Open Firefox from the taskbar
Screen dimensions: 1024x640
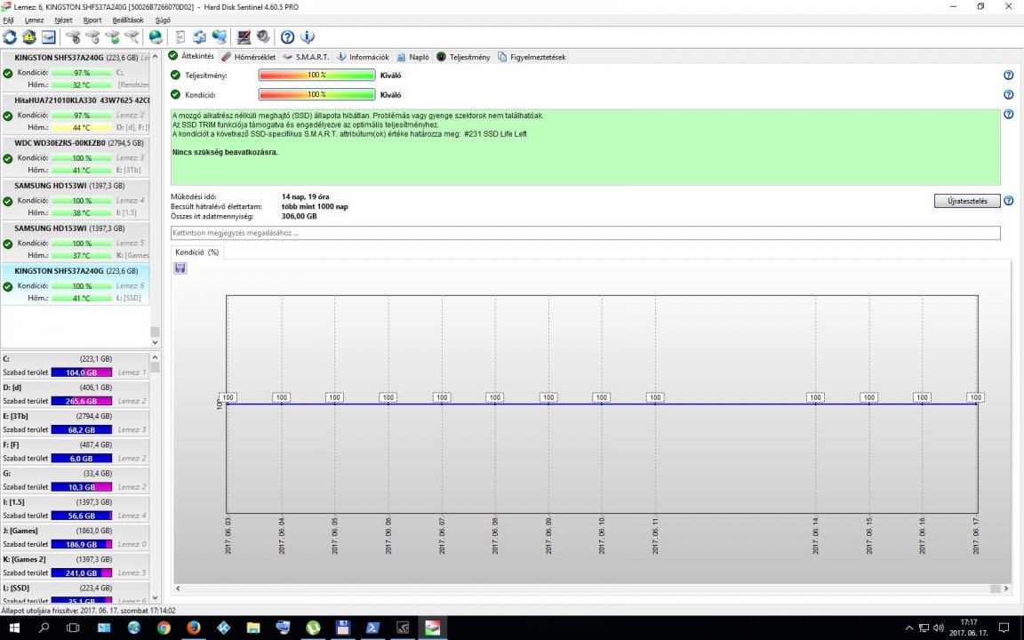(x=193, y=628)
